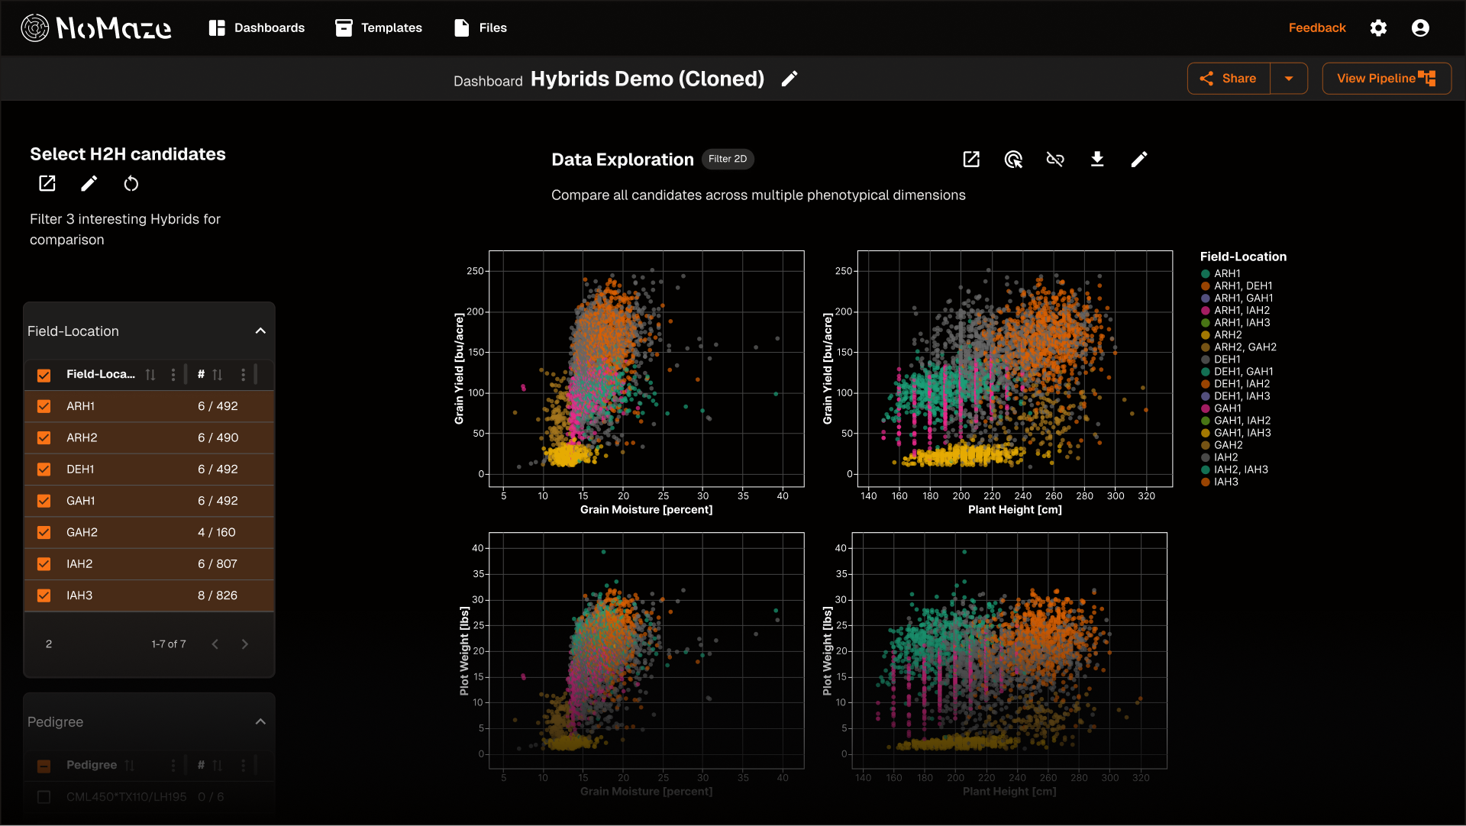Uncheck the IAH3 row checkbox
1466x826 pixels.
click(x=44, y=595)
